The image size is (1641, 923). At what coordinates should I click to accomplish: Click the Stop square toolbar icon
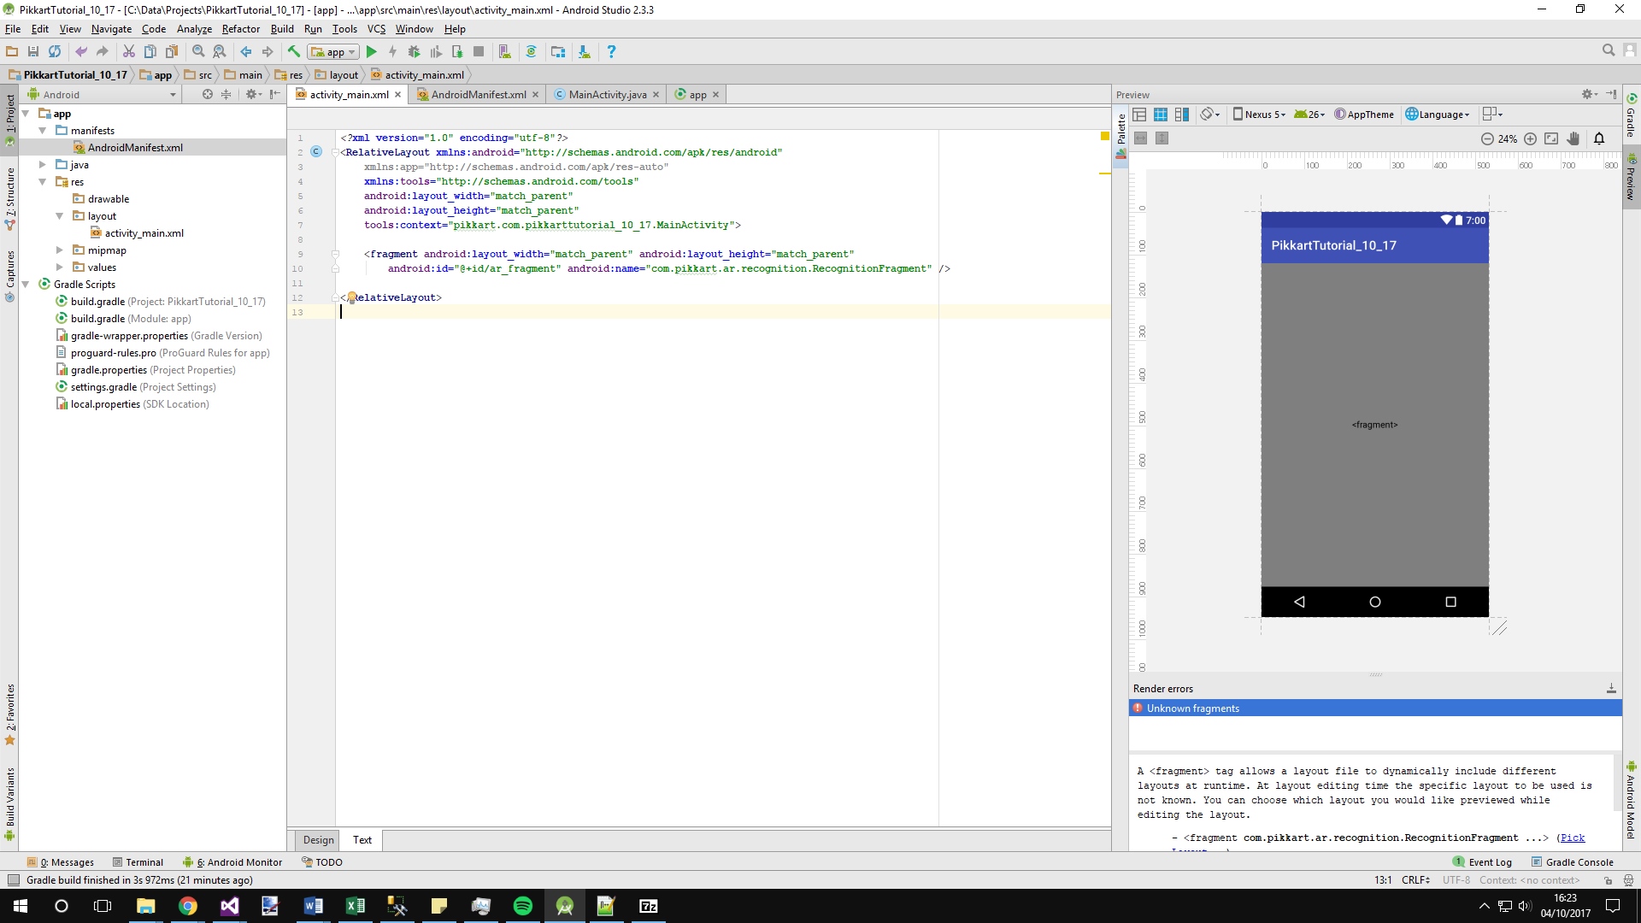tap(479, 52)
